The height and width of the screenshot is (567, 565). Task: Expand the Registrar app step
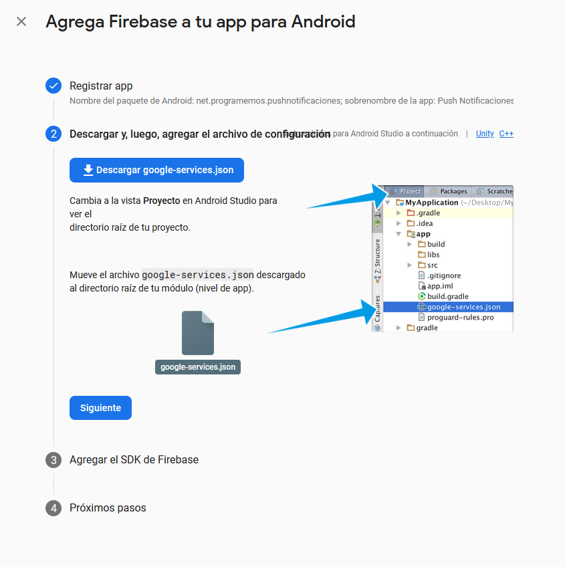(101, 86)
